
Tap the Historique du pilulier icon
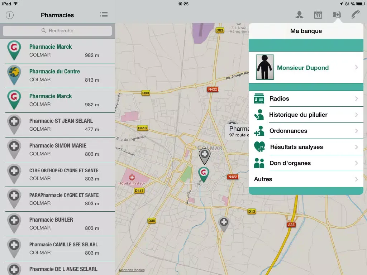pos(259,115)
